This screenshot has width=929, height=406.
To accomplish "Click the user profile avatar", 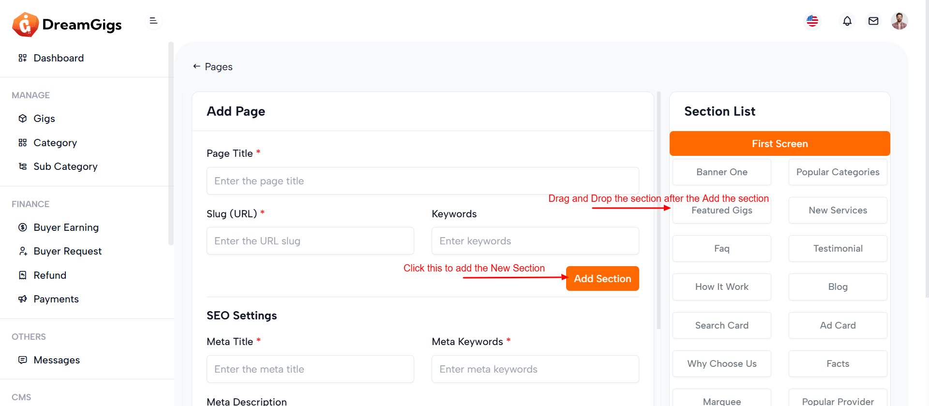I will click(x=899, y=21).
